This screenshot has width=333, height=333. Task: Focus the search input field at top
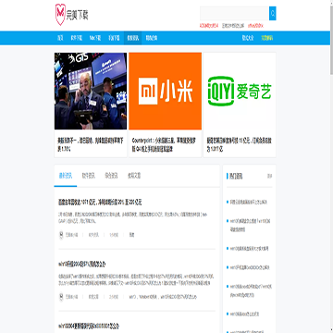(x=234, y=14)
